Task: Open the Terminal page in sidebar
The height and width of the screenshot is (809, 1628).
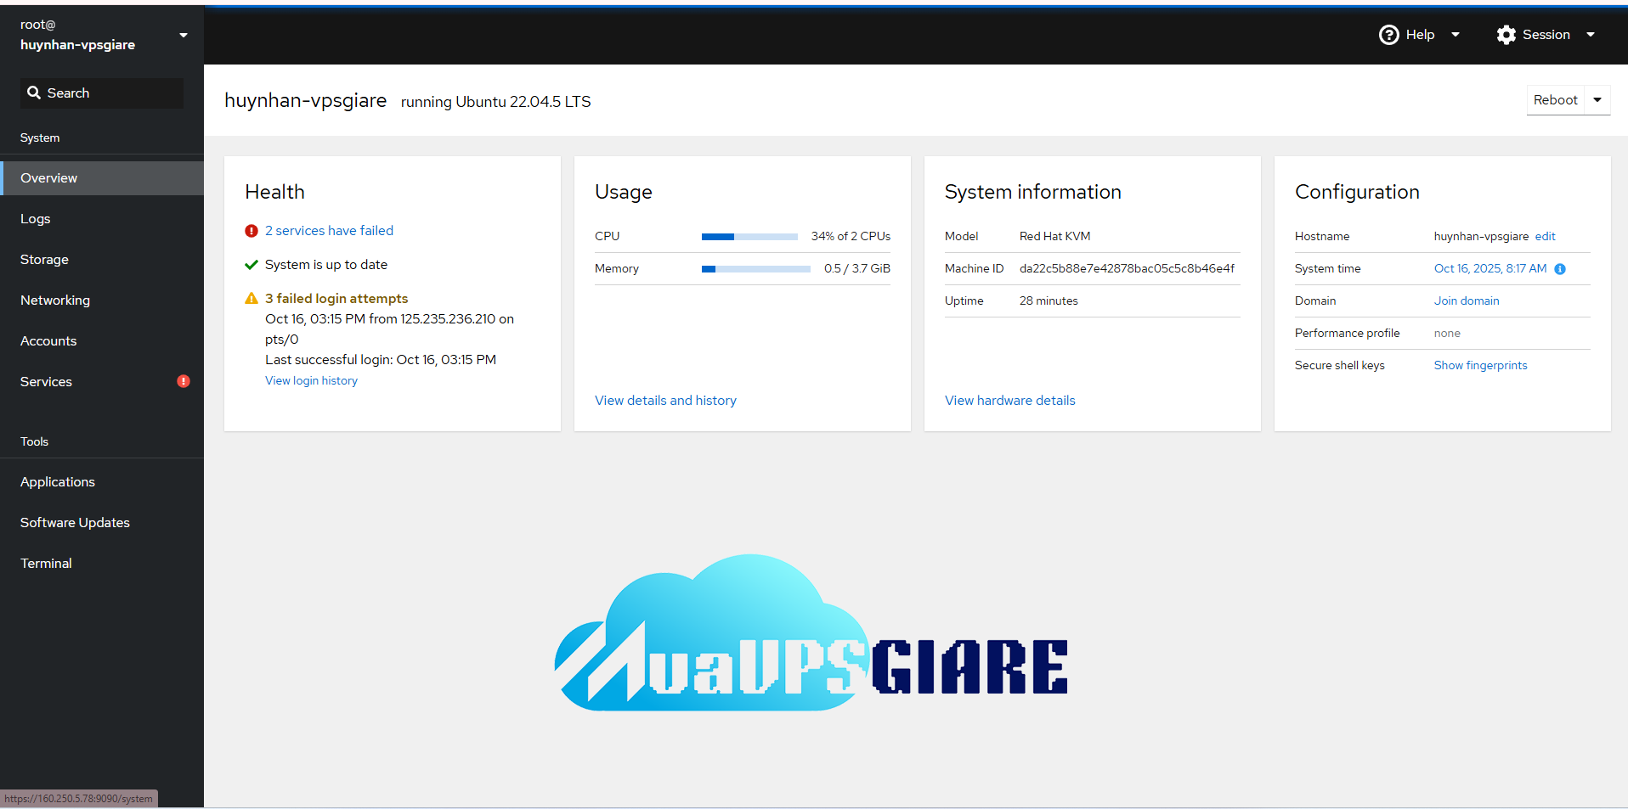Action: (46, 563)
